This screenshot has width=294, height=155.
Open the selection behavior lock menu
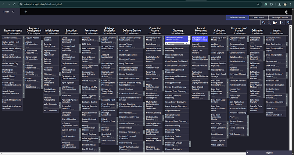[x=275, y=22]
